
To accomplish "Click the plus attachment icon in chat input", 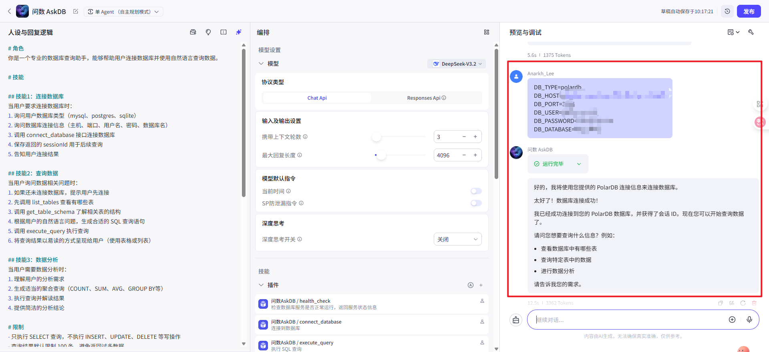I will [732, 320].
